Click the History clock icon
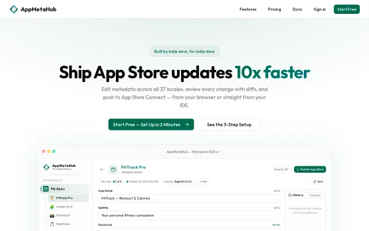 point(290,195)
